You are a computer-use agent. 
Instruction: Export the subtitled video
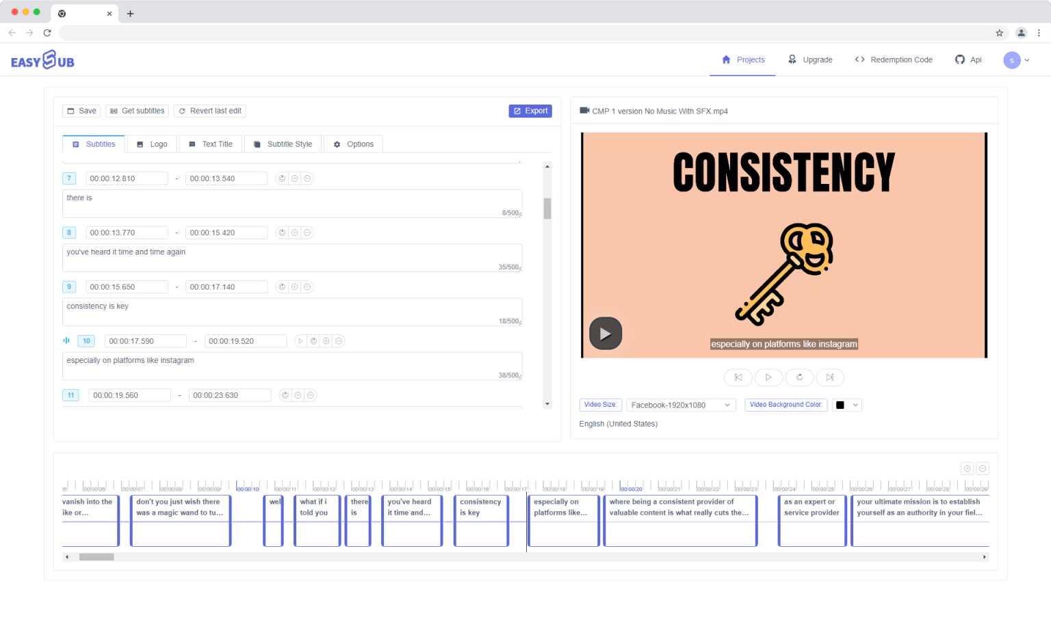coord(530,110)
